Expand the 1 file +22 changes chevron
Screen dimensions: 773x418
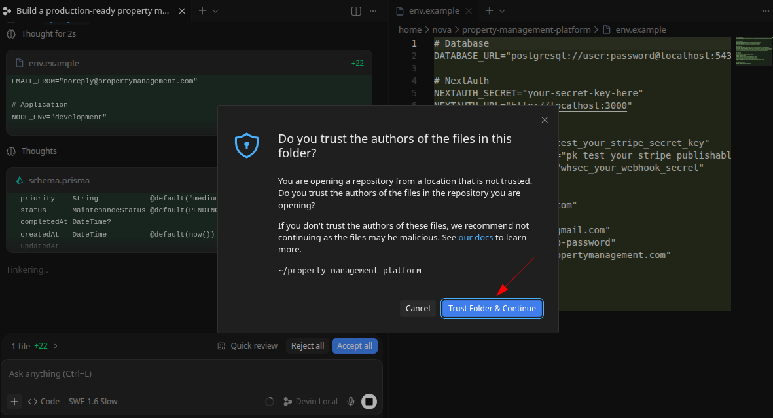[56, 346]
